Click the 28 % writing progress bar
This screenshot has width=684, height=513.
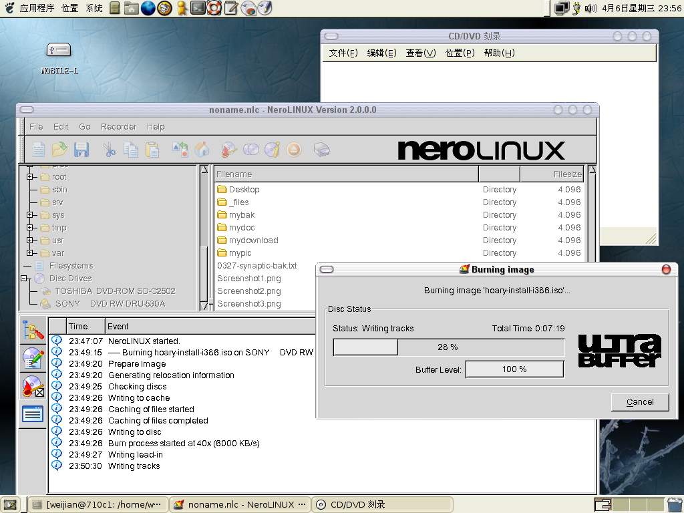(449, 347)
